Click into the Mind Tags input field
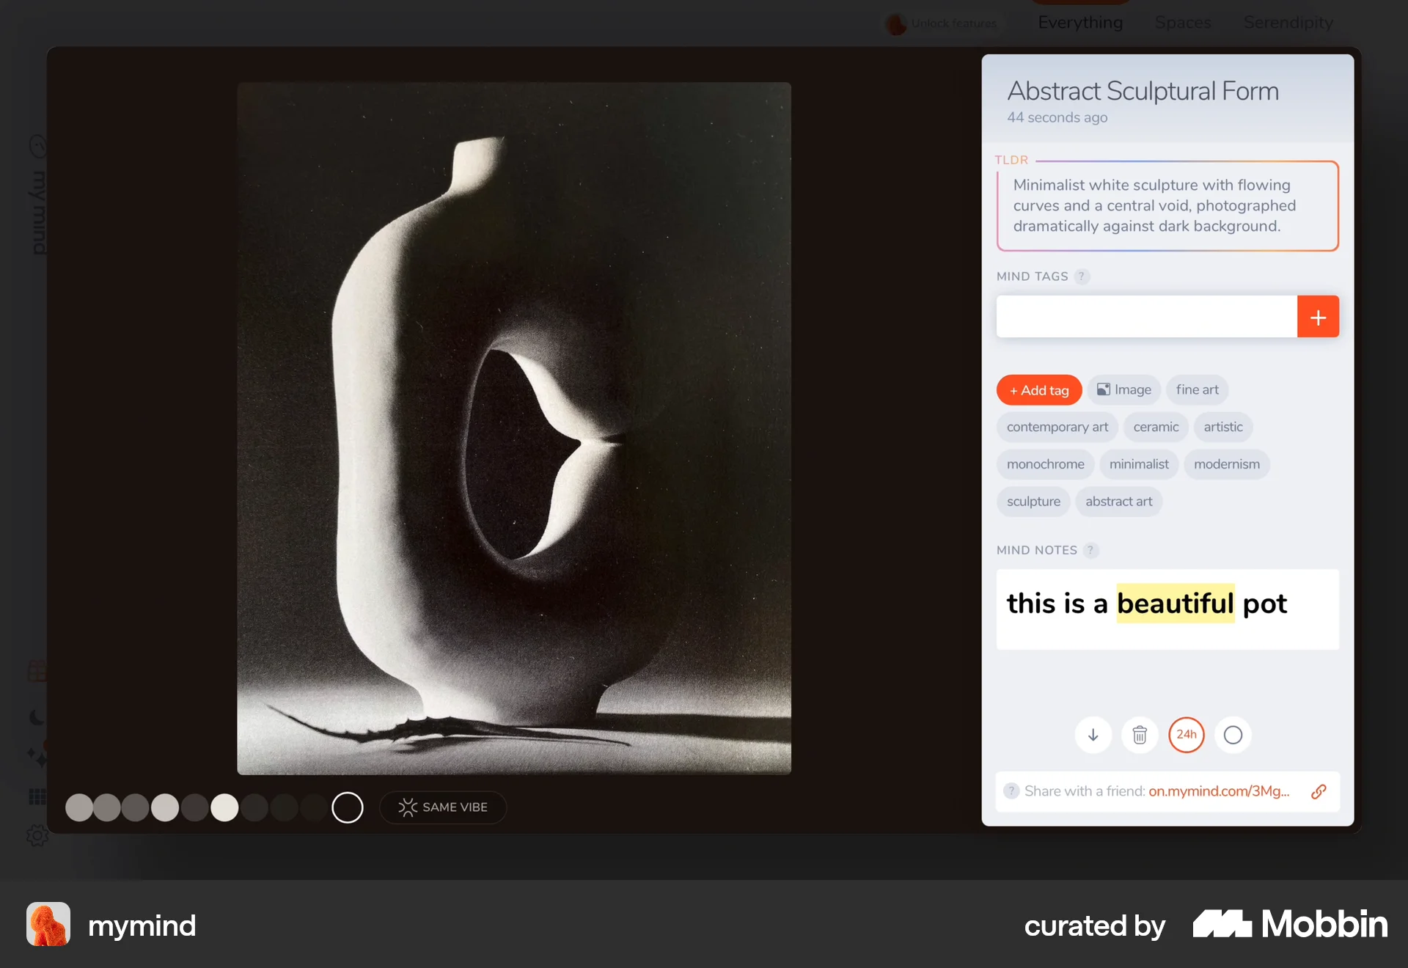Screen dimensions: 1408x968 point(1146,317)
